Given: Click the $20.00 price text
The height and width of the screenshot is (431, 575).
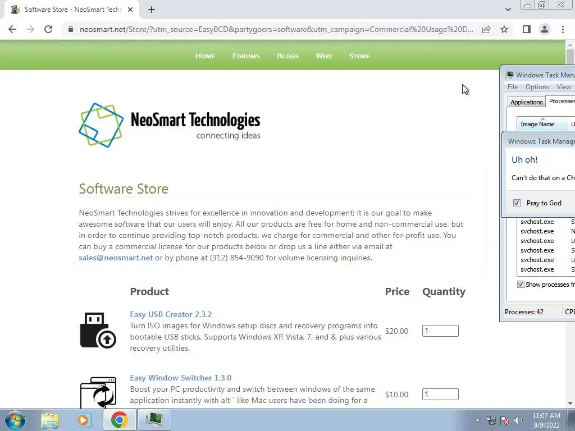Looking at the screenshot, I should pos(396,331).
